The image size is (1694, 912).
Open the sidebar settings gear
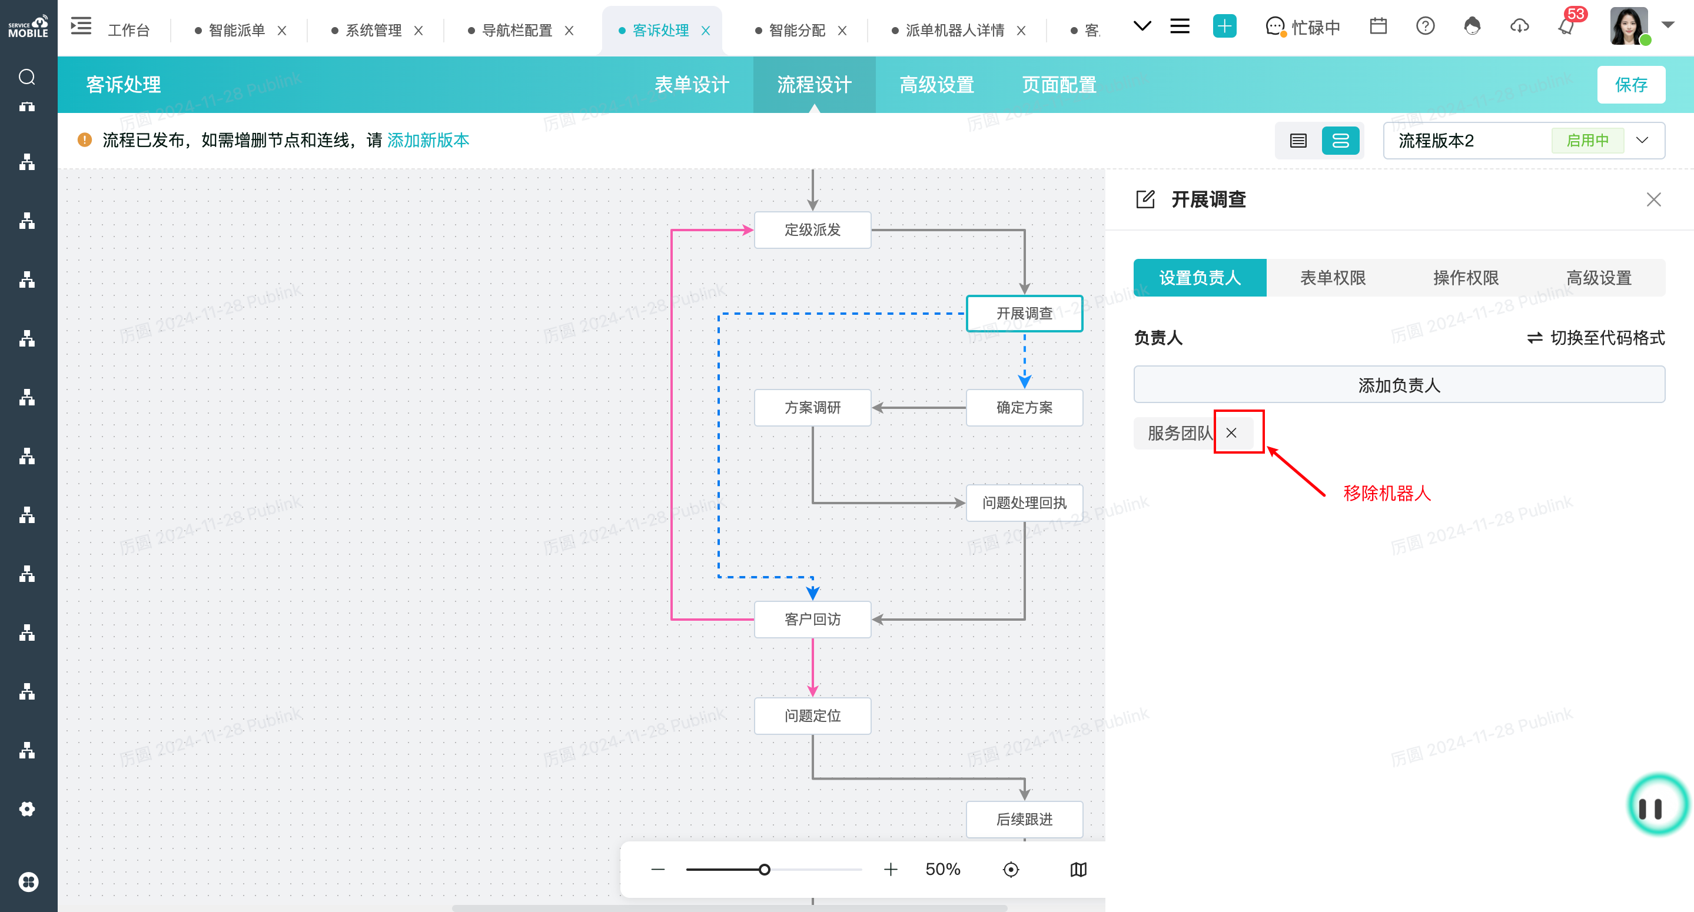tap(27, 809)
